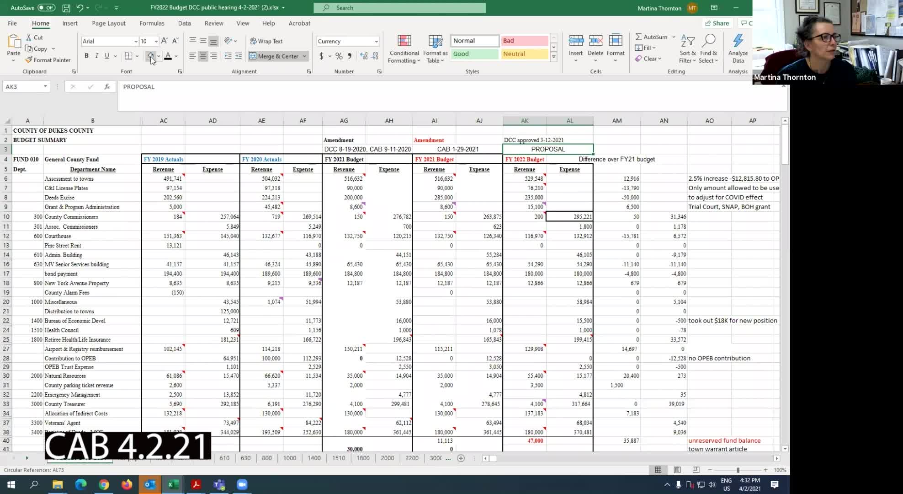Select the Format Painter brush
The width and height of the screenshot is (903, 494).
tap(48, 60)
